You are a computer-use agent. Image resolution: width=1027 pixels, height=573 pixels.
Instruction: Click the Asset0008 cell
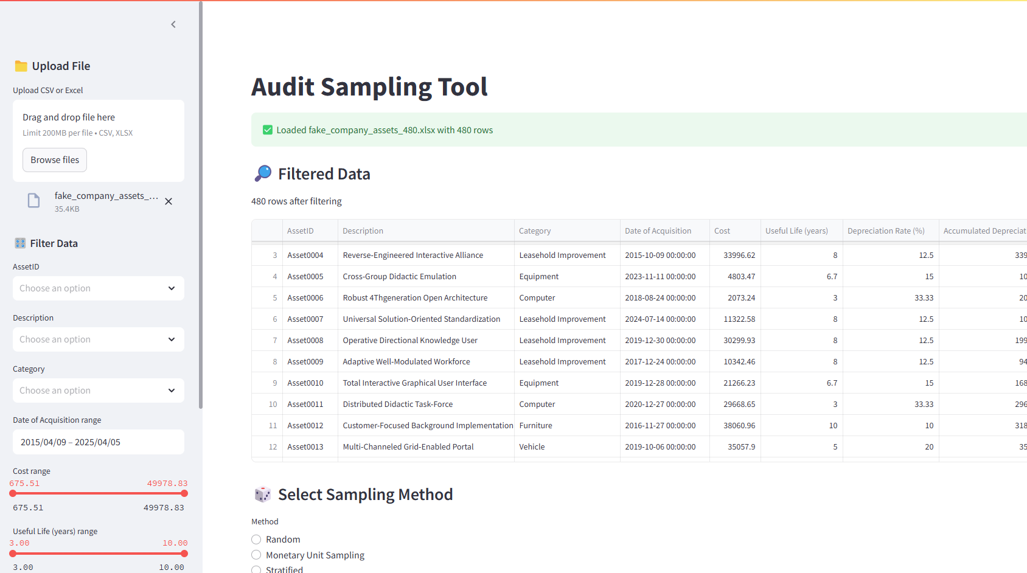(310, 340)
